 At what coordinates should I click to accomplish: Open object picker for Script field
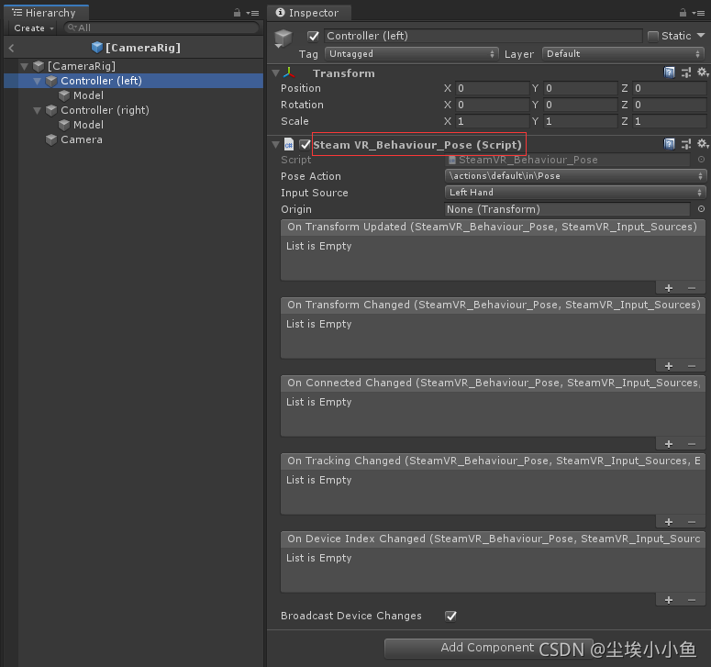pos(701,160)
